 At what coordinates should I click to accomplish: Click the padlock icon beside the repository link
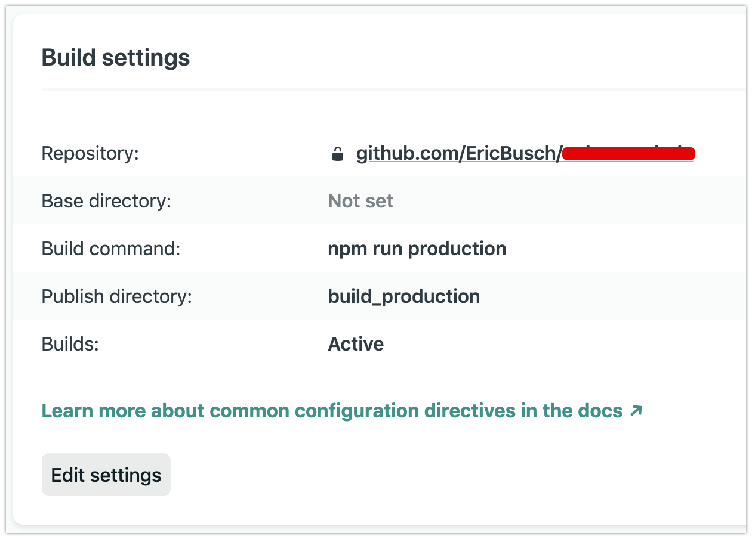(338, 153)
